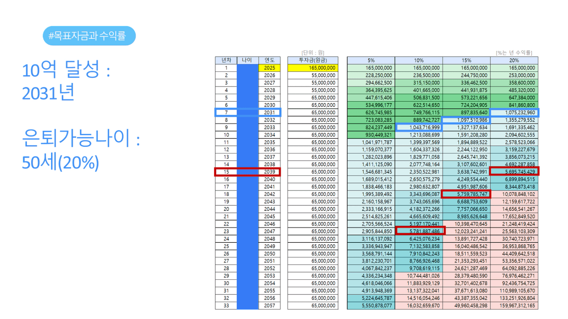Click the 10,744,481,026 cell
The width and height of the screenshot is (568, 319).
[419, 276]
